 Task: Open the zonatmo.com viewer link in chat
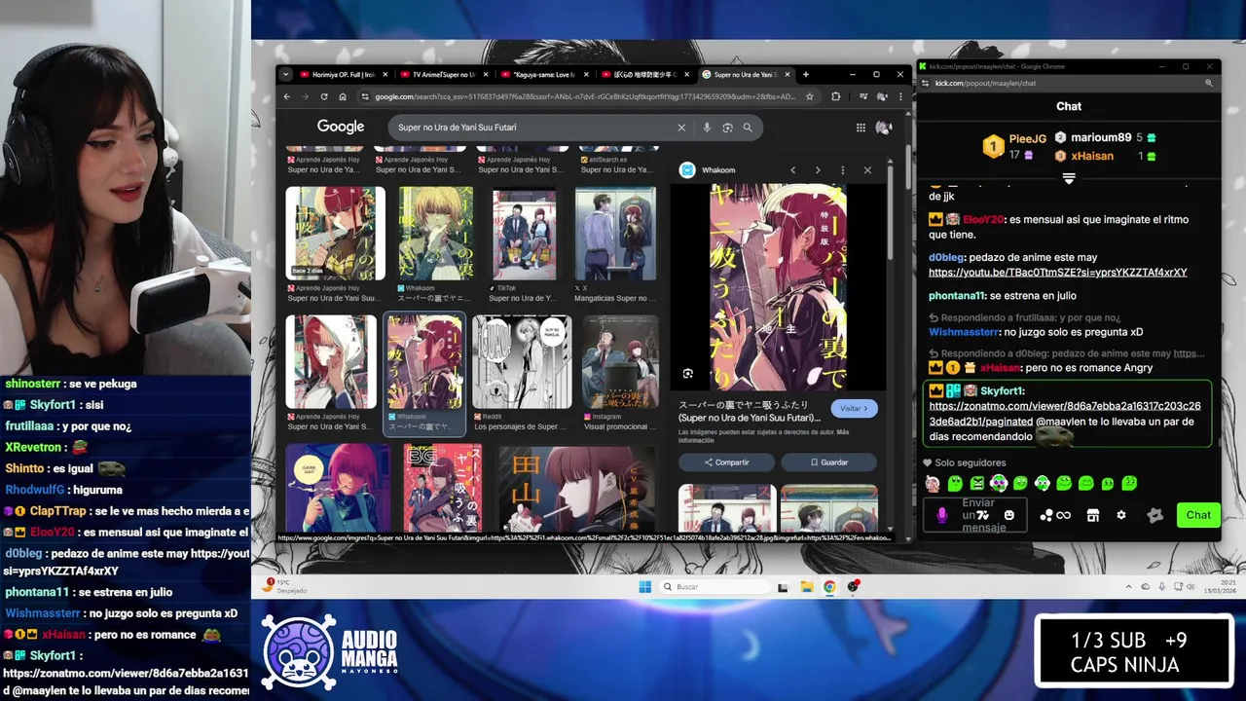point(1065,414)
